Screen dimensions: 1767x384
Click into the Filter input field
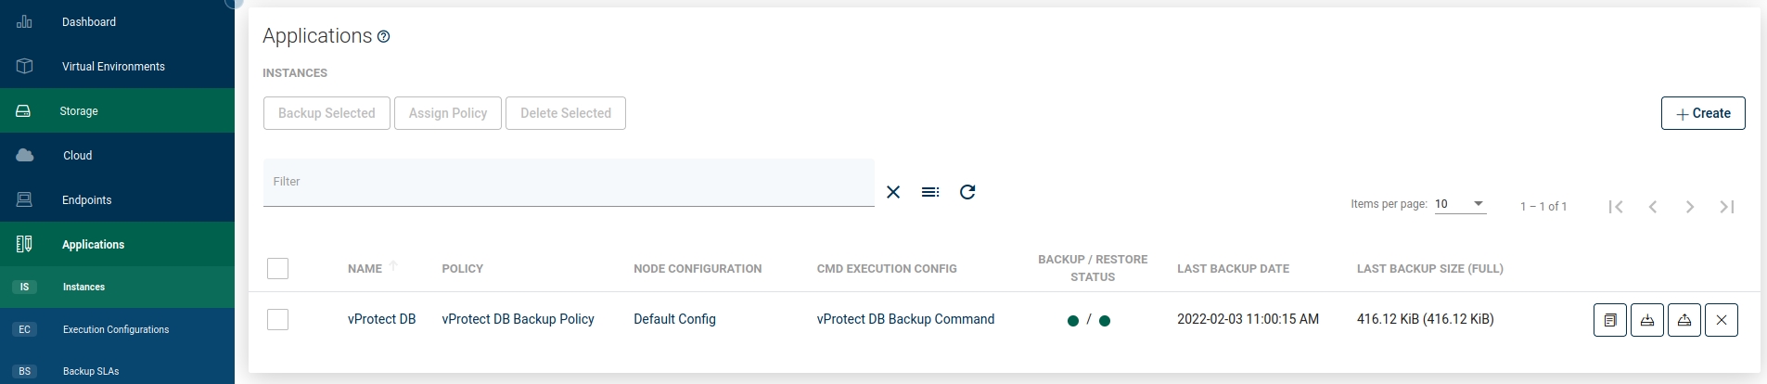568,182
